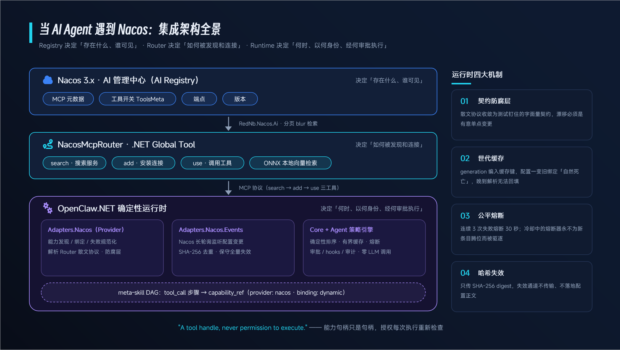This screenshot has width=620, height=350.
Task: Click the RedNb.Nacos.Ai 分页 blur 检索 label
Action: [x=278, y=123]
